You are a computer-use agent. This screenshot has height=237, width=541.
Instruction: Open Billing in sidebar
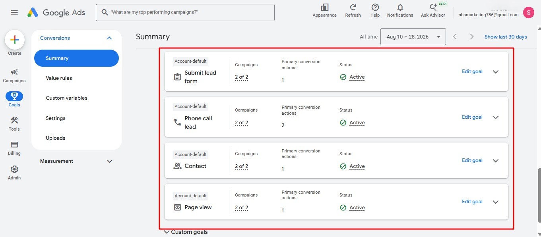pos(14,148)
